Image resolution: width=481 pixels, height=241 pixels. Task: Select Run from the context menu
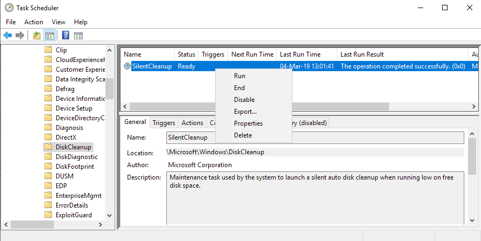pos(239,76)
